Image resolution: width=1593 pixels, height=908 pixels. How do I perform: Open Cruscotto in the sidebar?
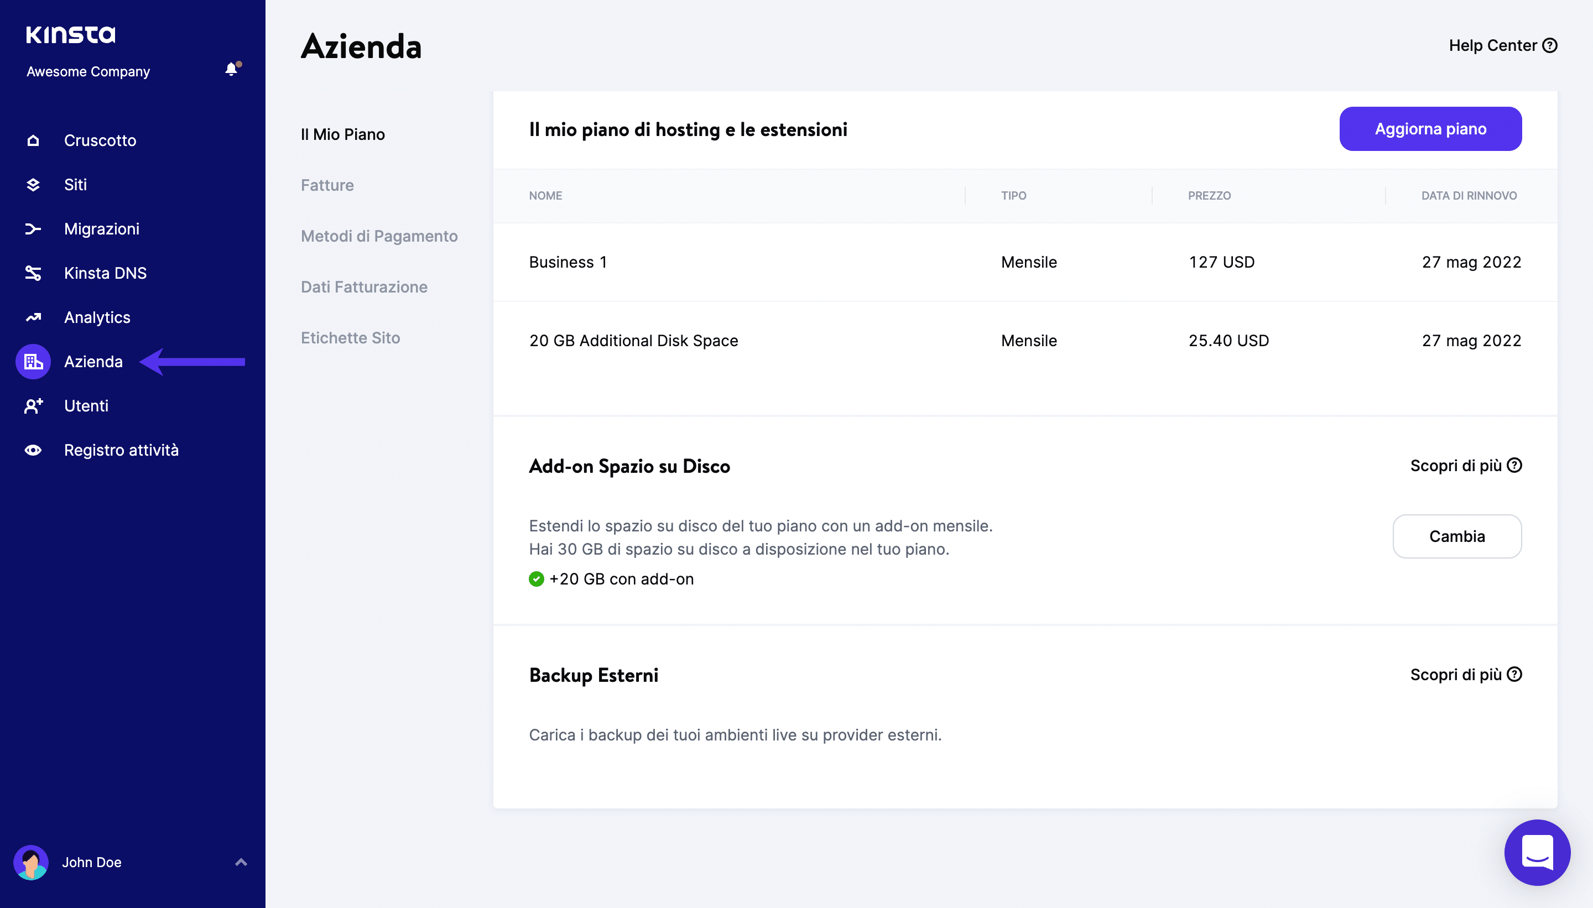100,140
